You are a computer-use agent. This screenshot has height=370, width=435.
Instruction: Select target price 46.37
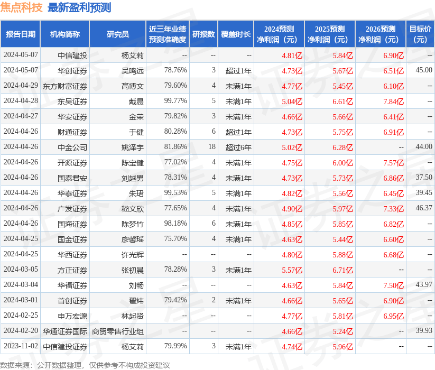click(x=424, y=208)
